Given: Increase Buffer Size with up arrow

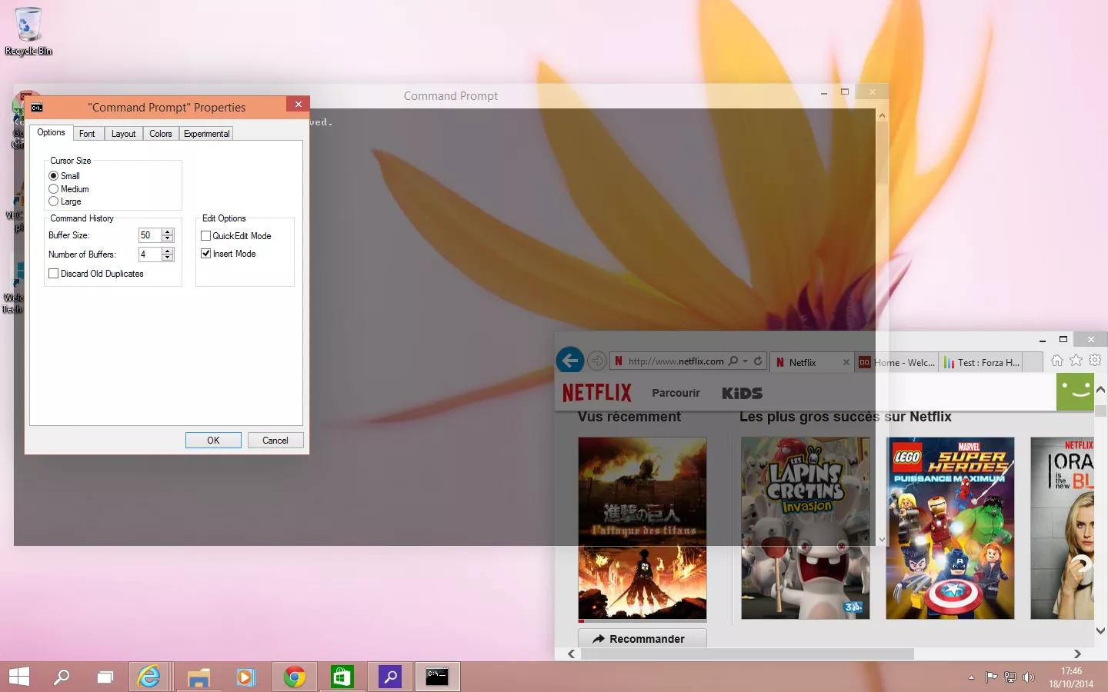Looking at the screenshot, I should coord(168,232).
